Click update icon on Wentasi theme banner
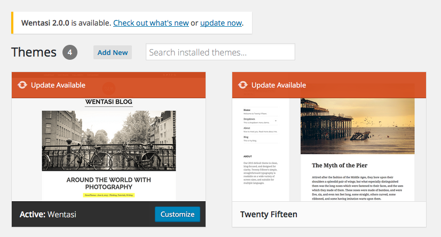The width and height of the screenshot is (441, 237). point(22,85)
